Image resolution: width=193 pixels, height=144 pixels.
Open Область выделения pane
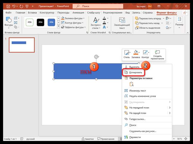tap(148, 28)
